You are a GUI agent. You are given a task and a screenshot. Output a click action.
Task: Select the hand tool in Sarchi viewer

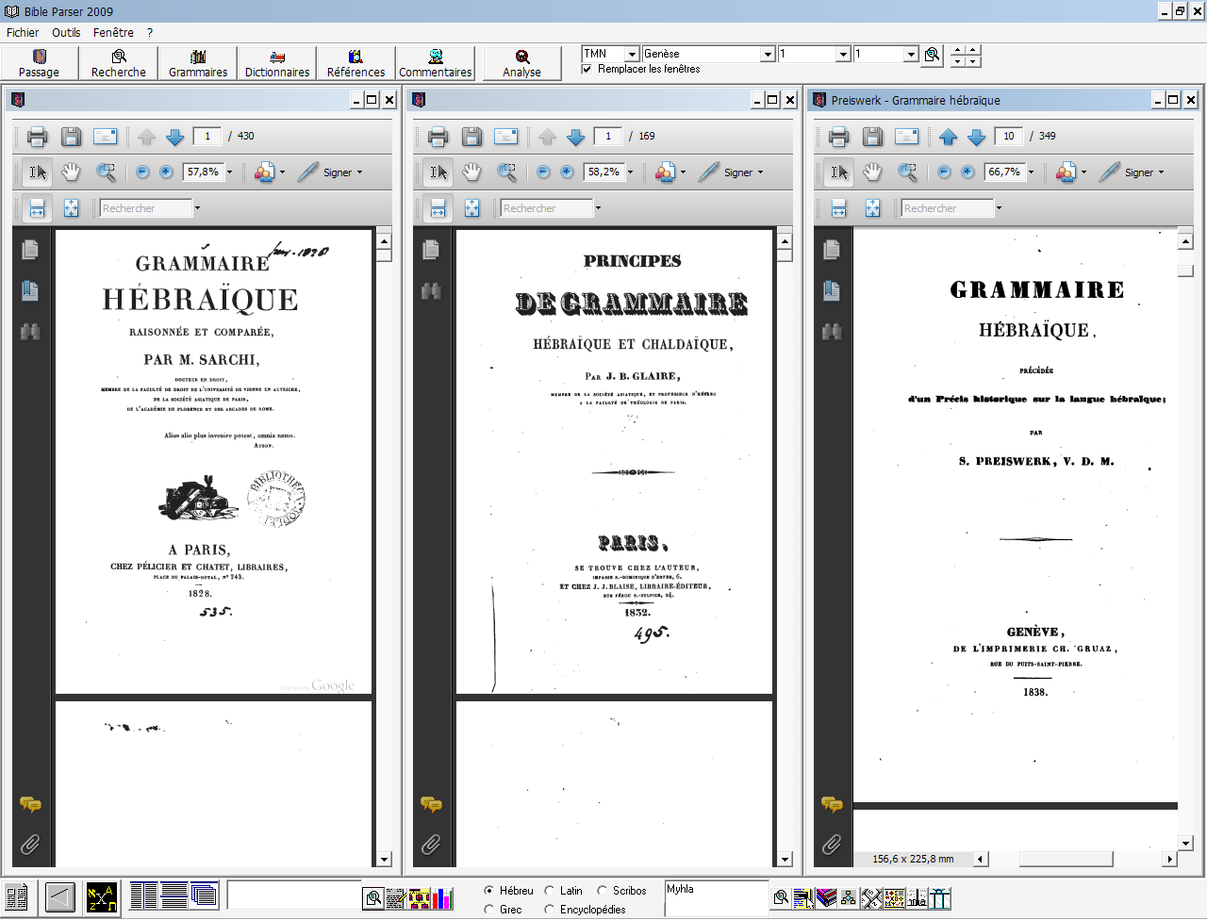click(72, 172)
